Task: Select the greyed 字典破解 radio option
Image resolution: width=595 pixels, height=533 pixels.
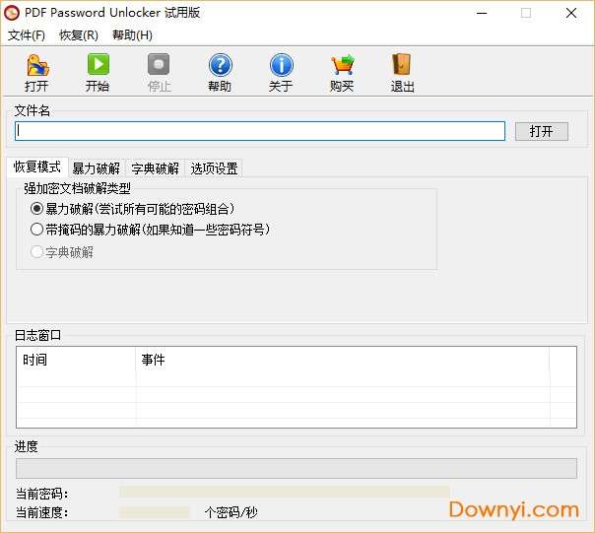Action: coord(36,252)
